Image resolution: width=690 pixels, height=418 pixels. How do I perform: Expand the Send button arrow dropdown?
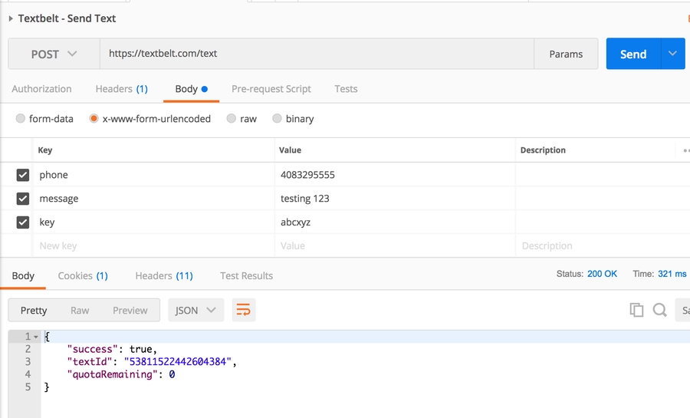[672, 54]
